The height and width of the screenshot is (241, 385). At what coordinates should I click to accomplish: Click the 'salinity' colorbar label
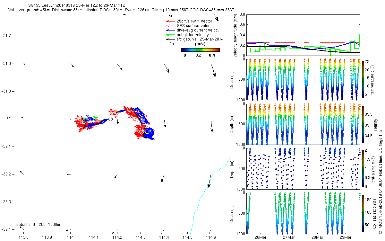pos(375,125)
